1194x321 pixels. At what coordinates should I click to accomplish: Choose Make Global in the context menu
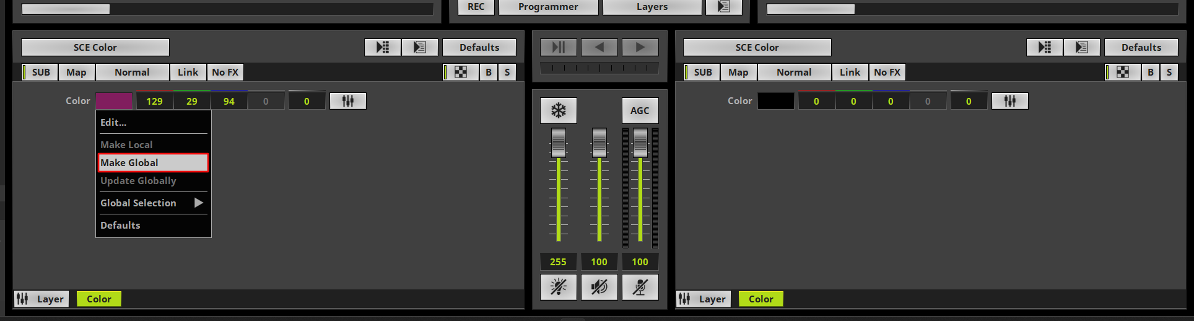point(153,162)
